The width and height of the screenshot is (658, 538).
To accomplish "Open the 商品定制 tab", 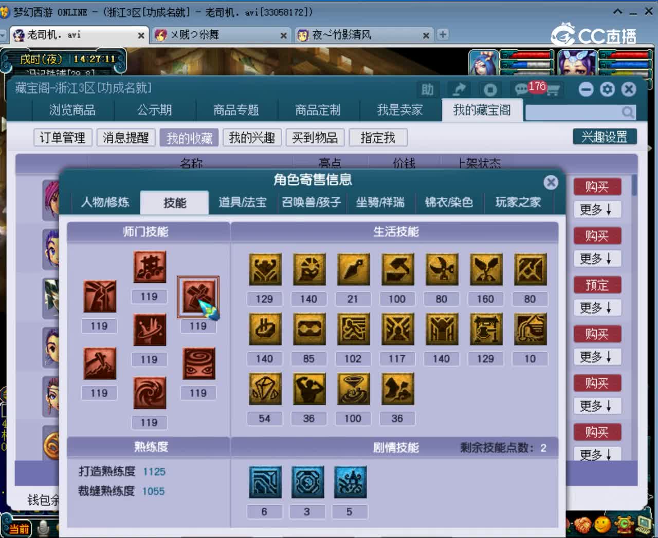I will [318, 110].
